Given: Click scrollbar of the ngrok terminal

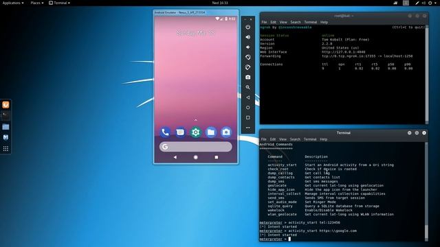Looking at the screenshot, I should click(x=427, y=74).
